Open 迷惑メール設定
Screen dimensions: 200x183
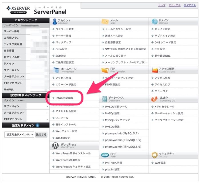click(x=114, y=36)
